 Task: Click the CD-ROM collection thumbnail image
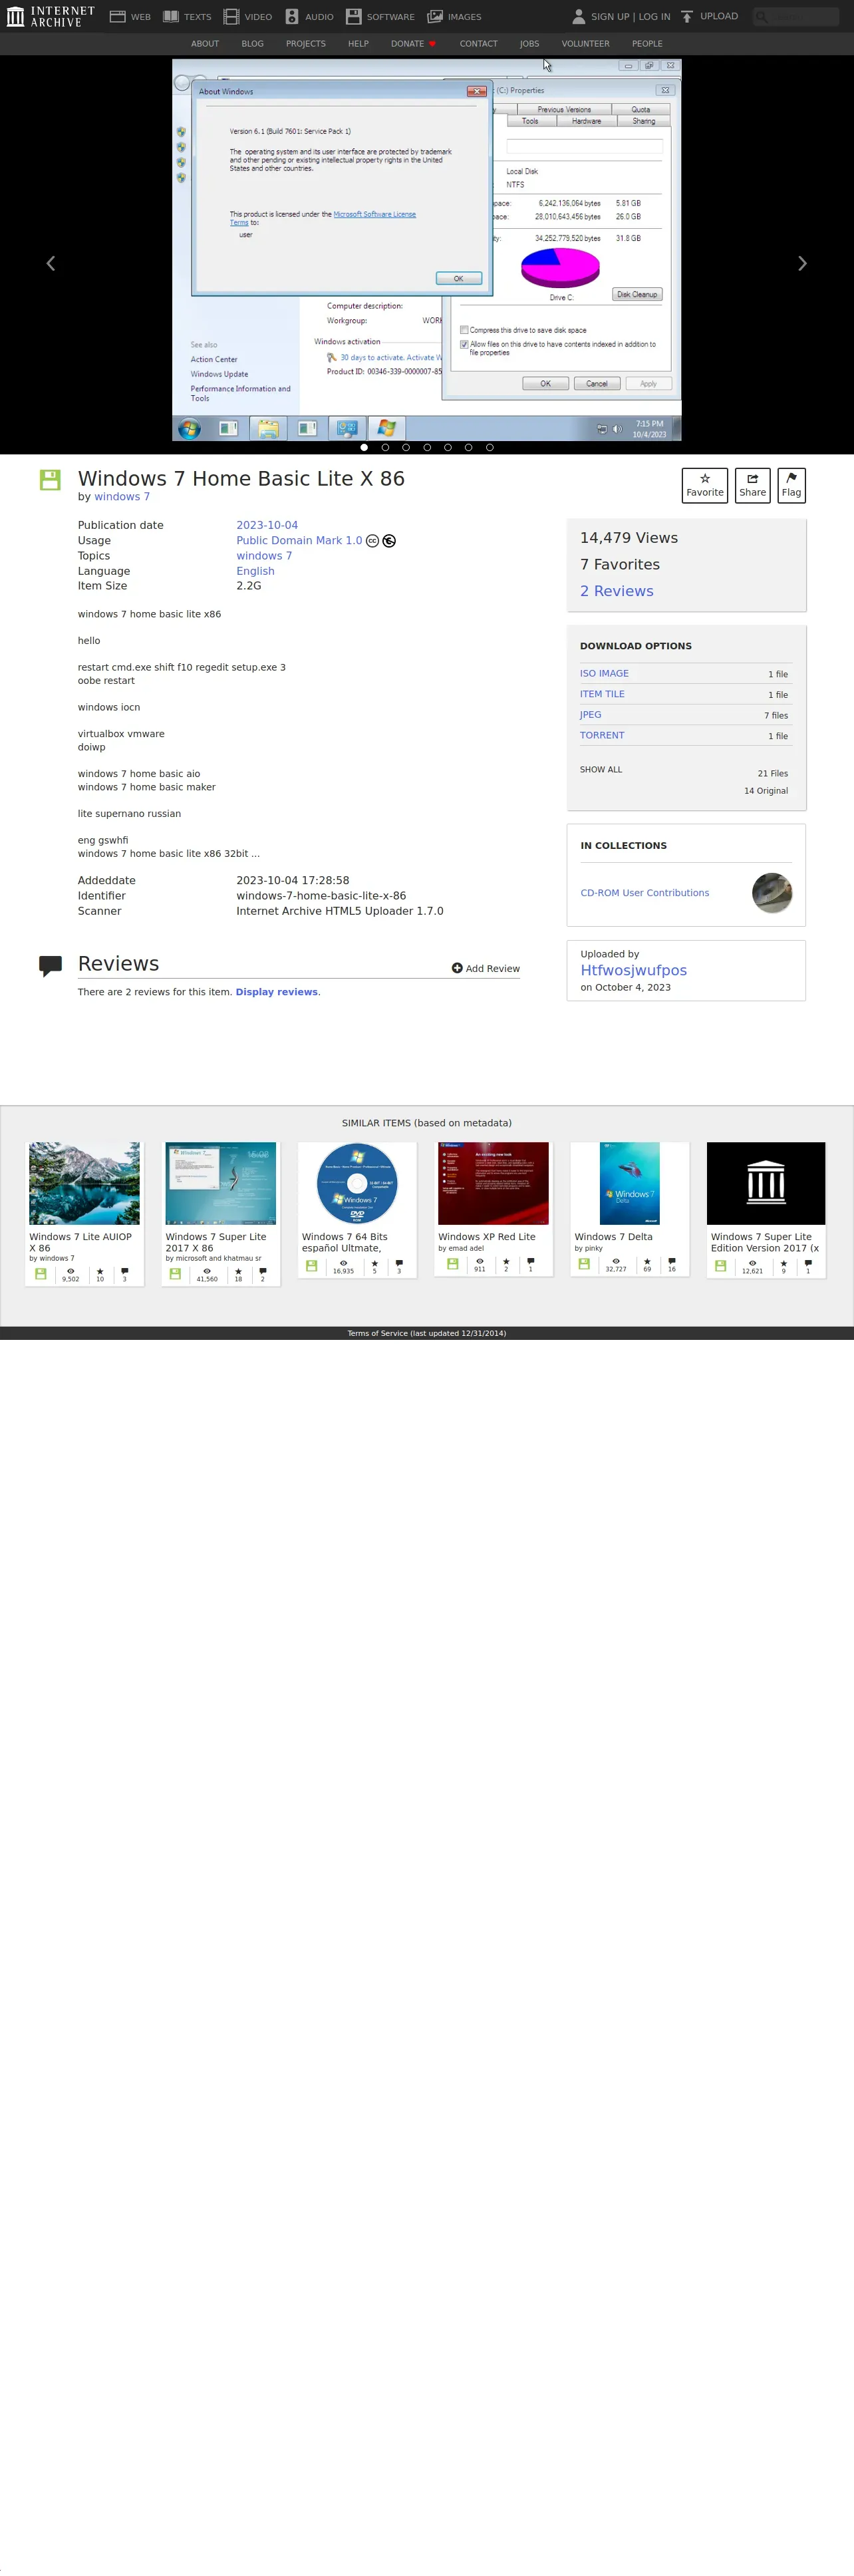pos(772,893)
